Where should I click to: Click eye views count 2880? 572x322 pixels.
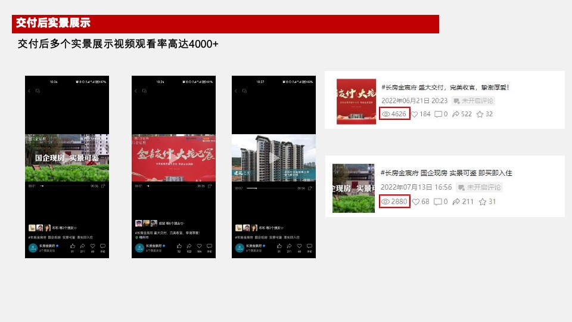(394, 202)
